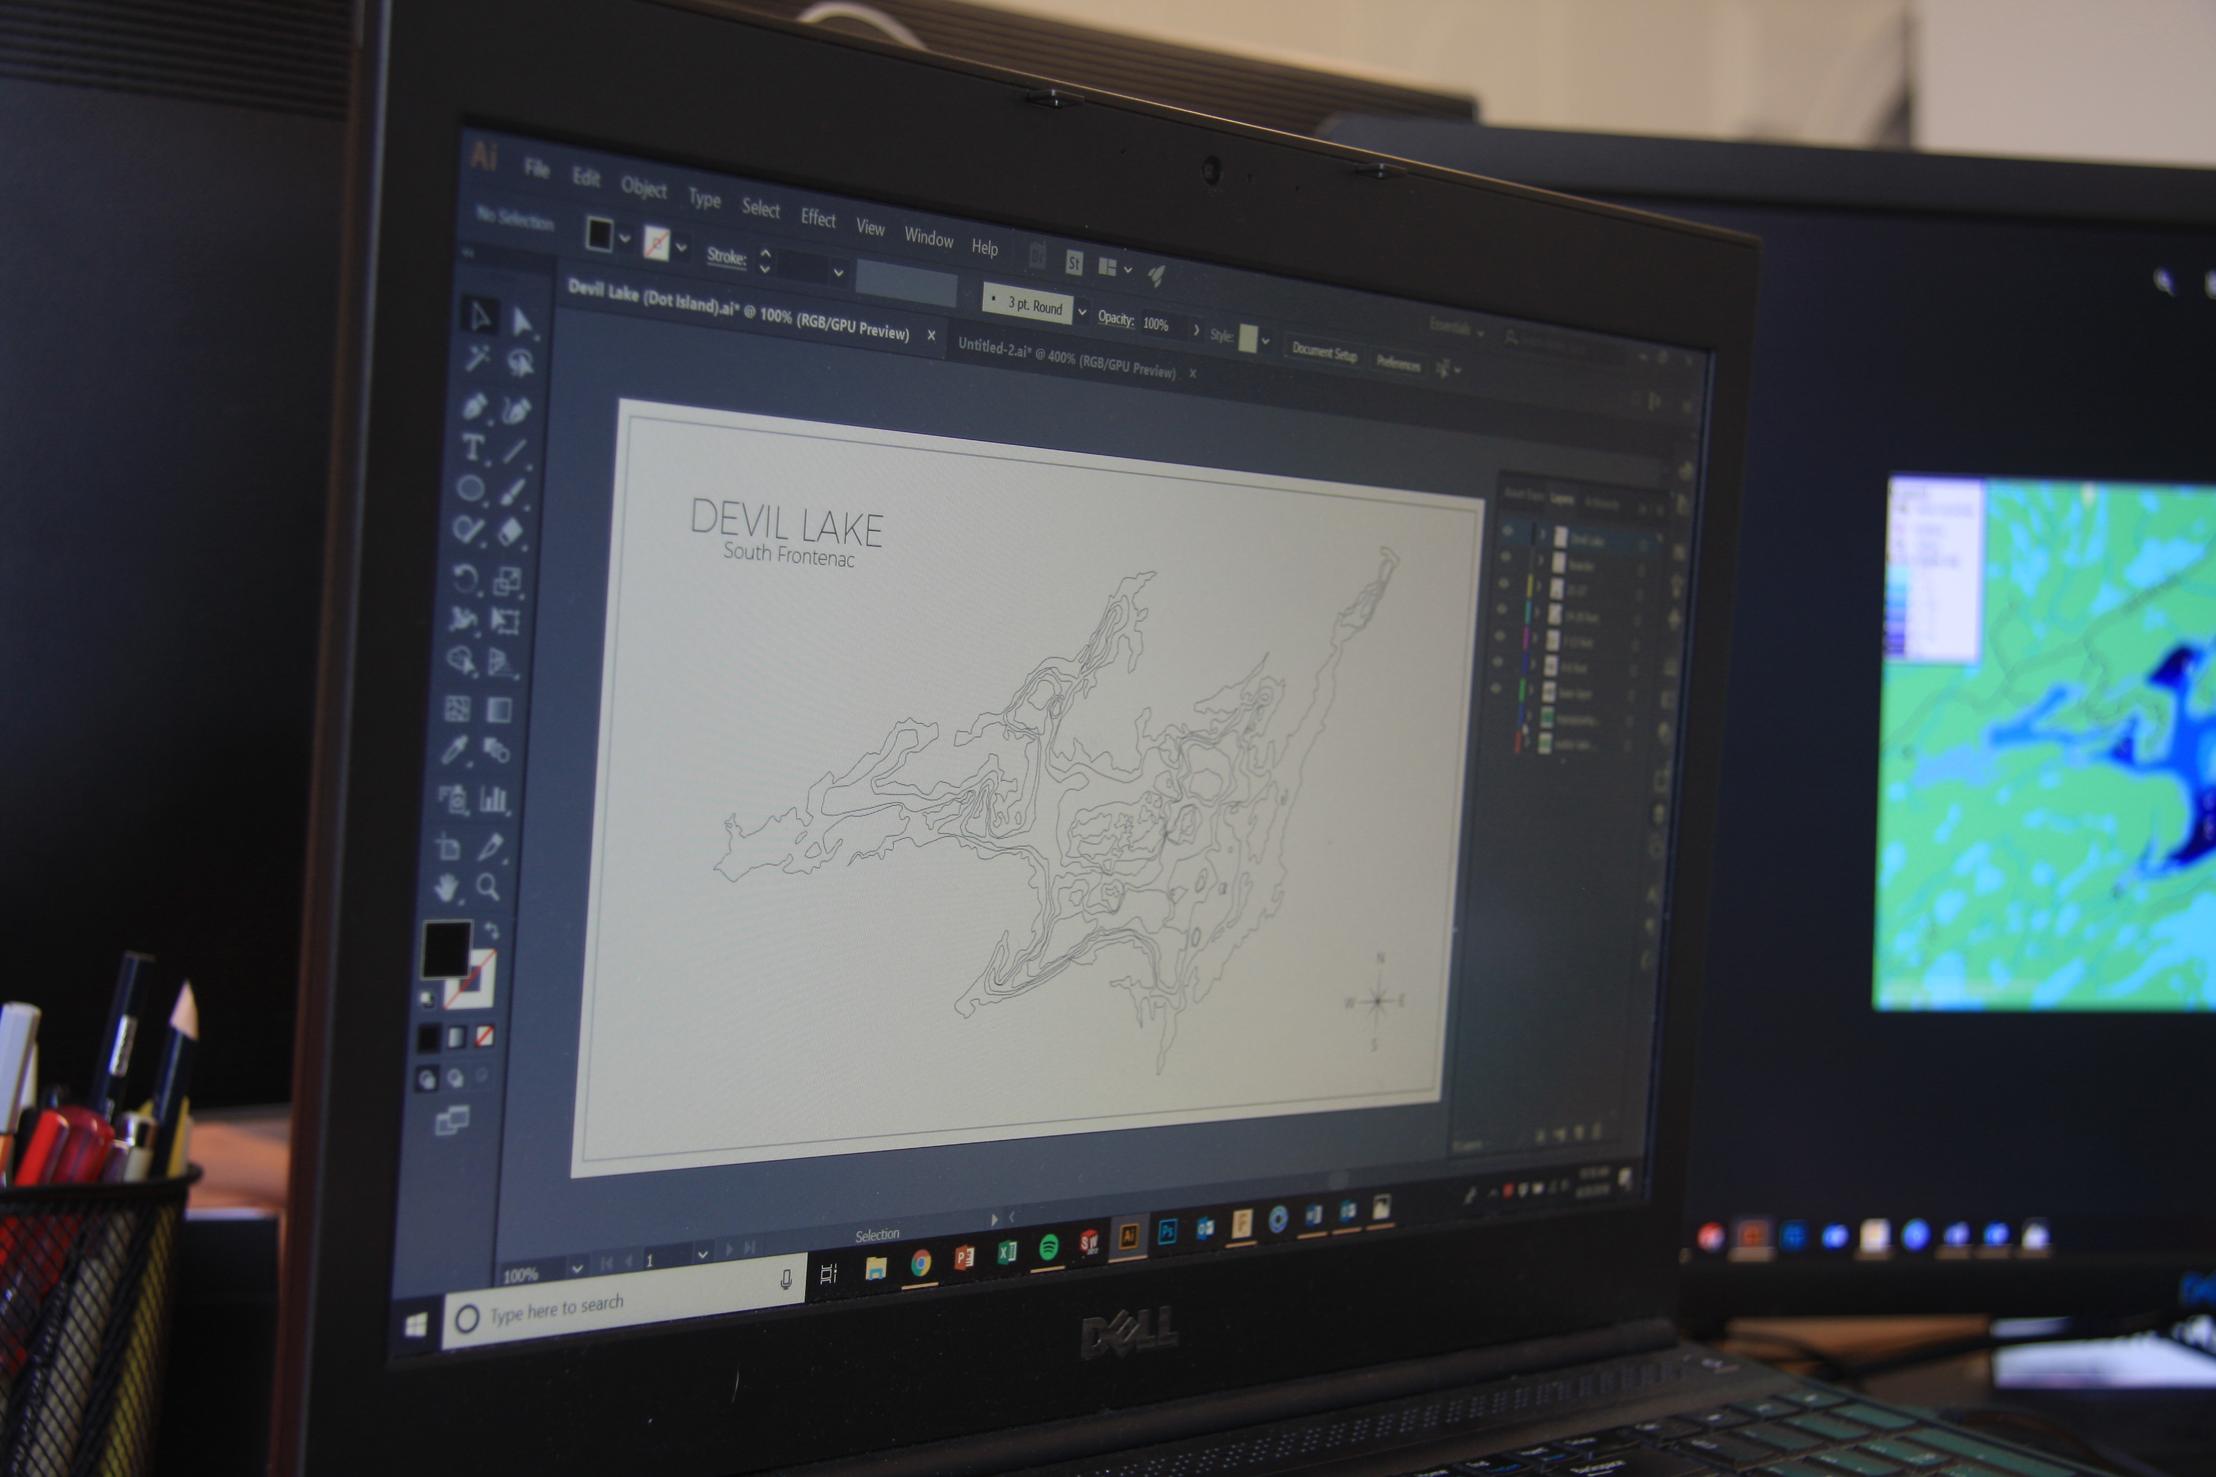Open the stroke weight dropdown arrow
The width and height of the screenshot is (2216, 1477).
point(837,273)
